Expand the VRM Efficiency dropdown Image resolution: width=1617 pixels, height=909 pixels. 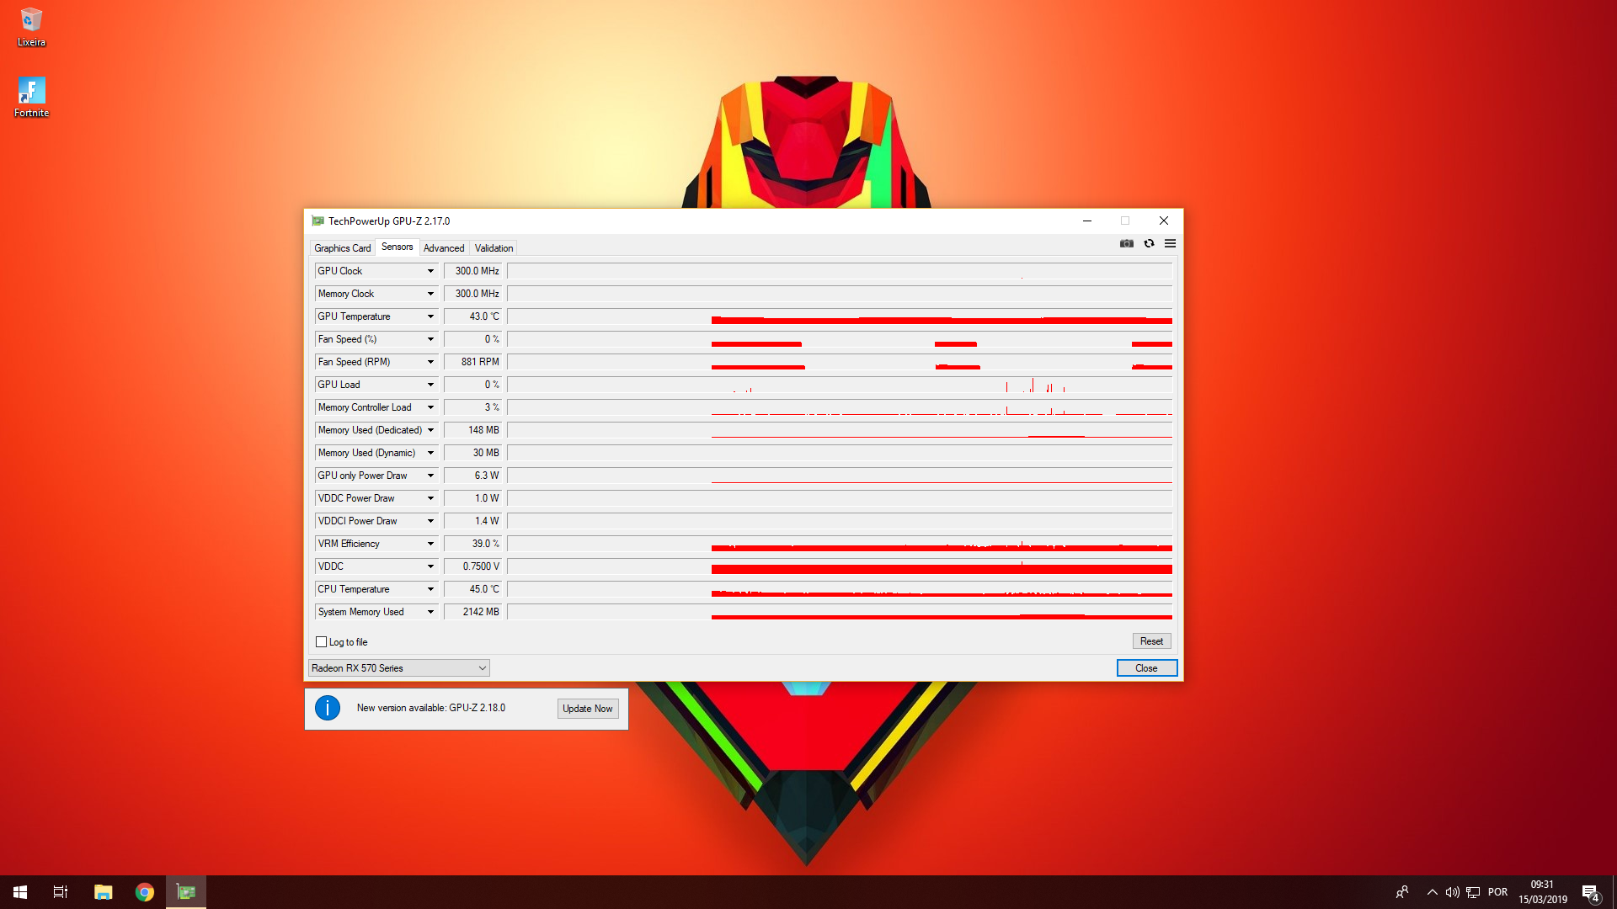click(x=430, y=544)
